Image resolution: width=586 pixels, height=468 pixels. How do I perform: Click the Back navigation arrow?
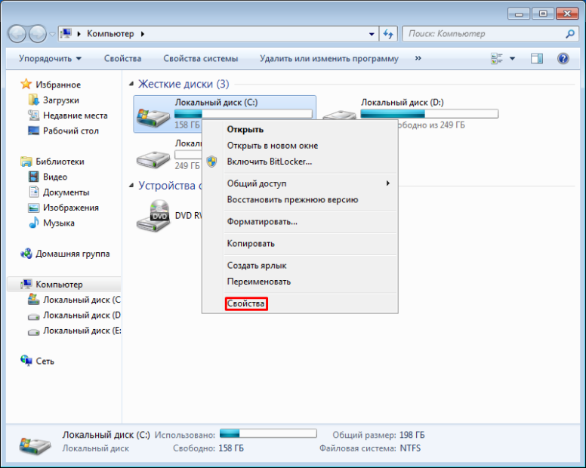point(17,34)
